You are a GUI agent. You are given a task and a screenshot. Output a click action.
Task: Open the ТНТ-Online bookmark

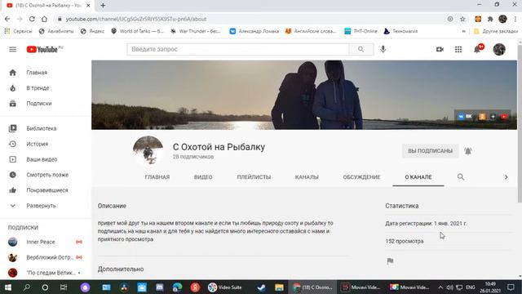point(361,31)
